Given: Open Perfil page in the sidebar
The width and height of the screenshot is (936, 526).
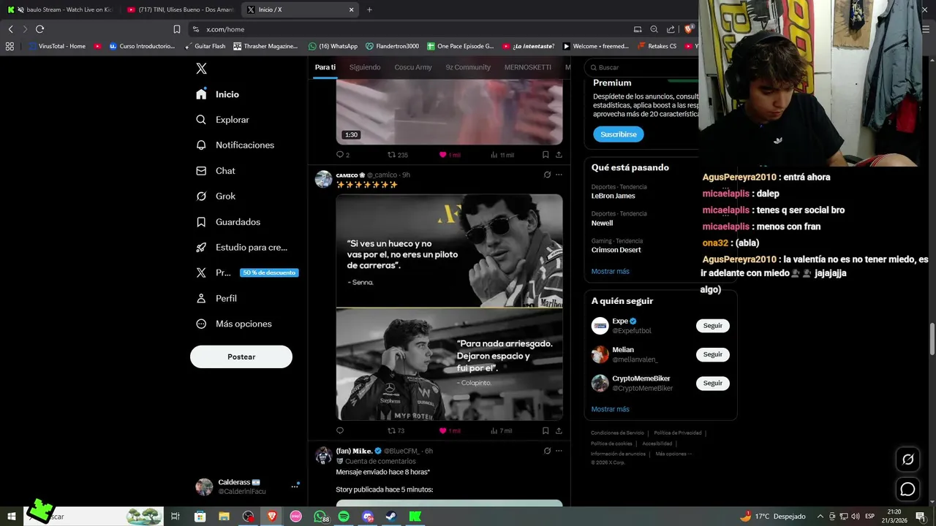Looking at the screenshot, I should [216, 298].
